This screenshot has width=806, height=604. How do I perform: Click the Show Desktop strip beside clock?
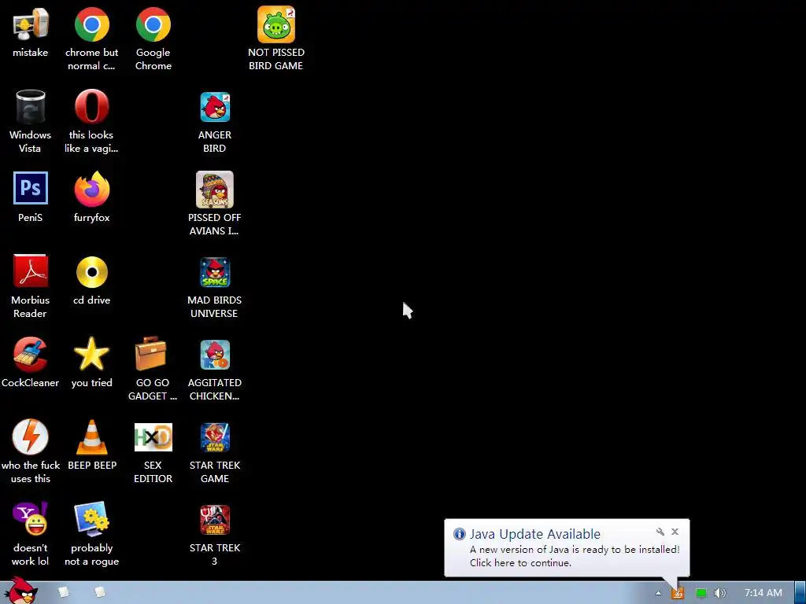click(800, 593)
